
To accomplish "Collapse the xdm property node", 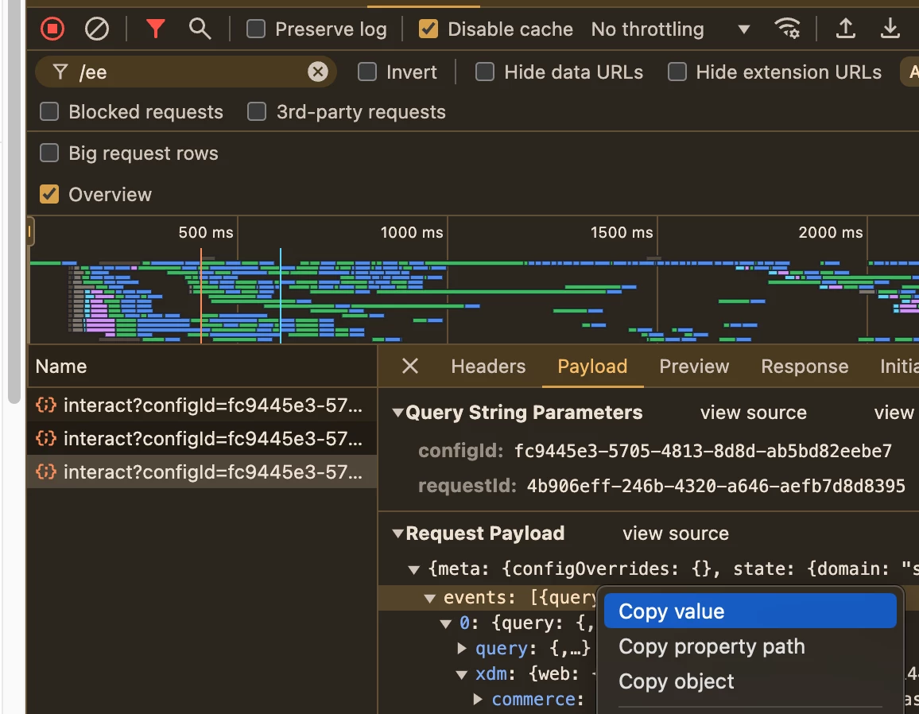I will click(462, 674).
